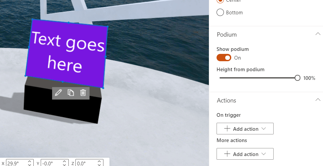The height and width of the screenshot is (166, 323).
Task: Increase the X rotation with up arrow
Action: coord(30,162)
